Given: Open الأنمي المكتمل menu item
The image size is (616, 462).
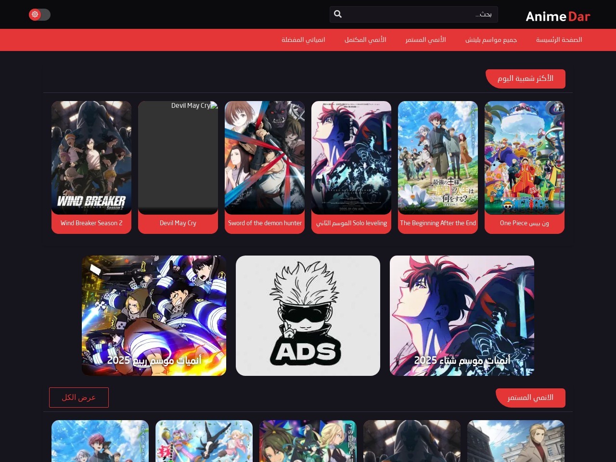Looking at the screenshot, I should click(x=365, y=39).
